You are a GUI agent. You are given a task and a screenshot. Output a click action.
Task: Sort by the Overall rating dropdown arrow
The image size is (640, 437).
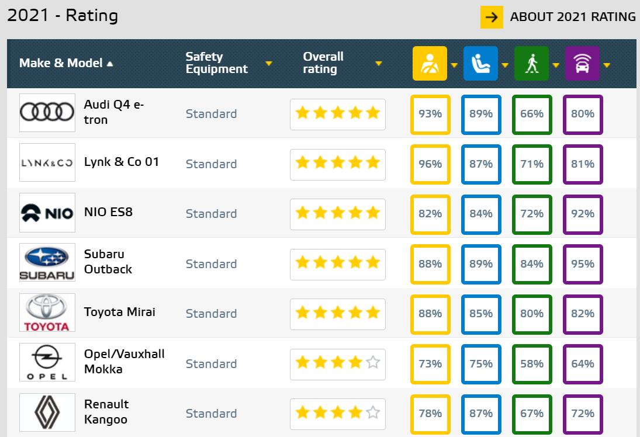tap(379, 64)
